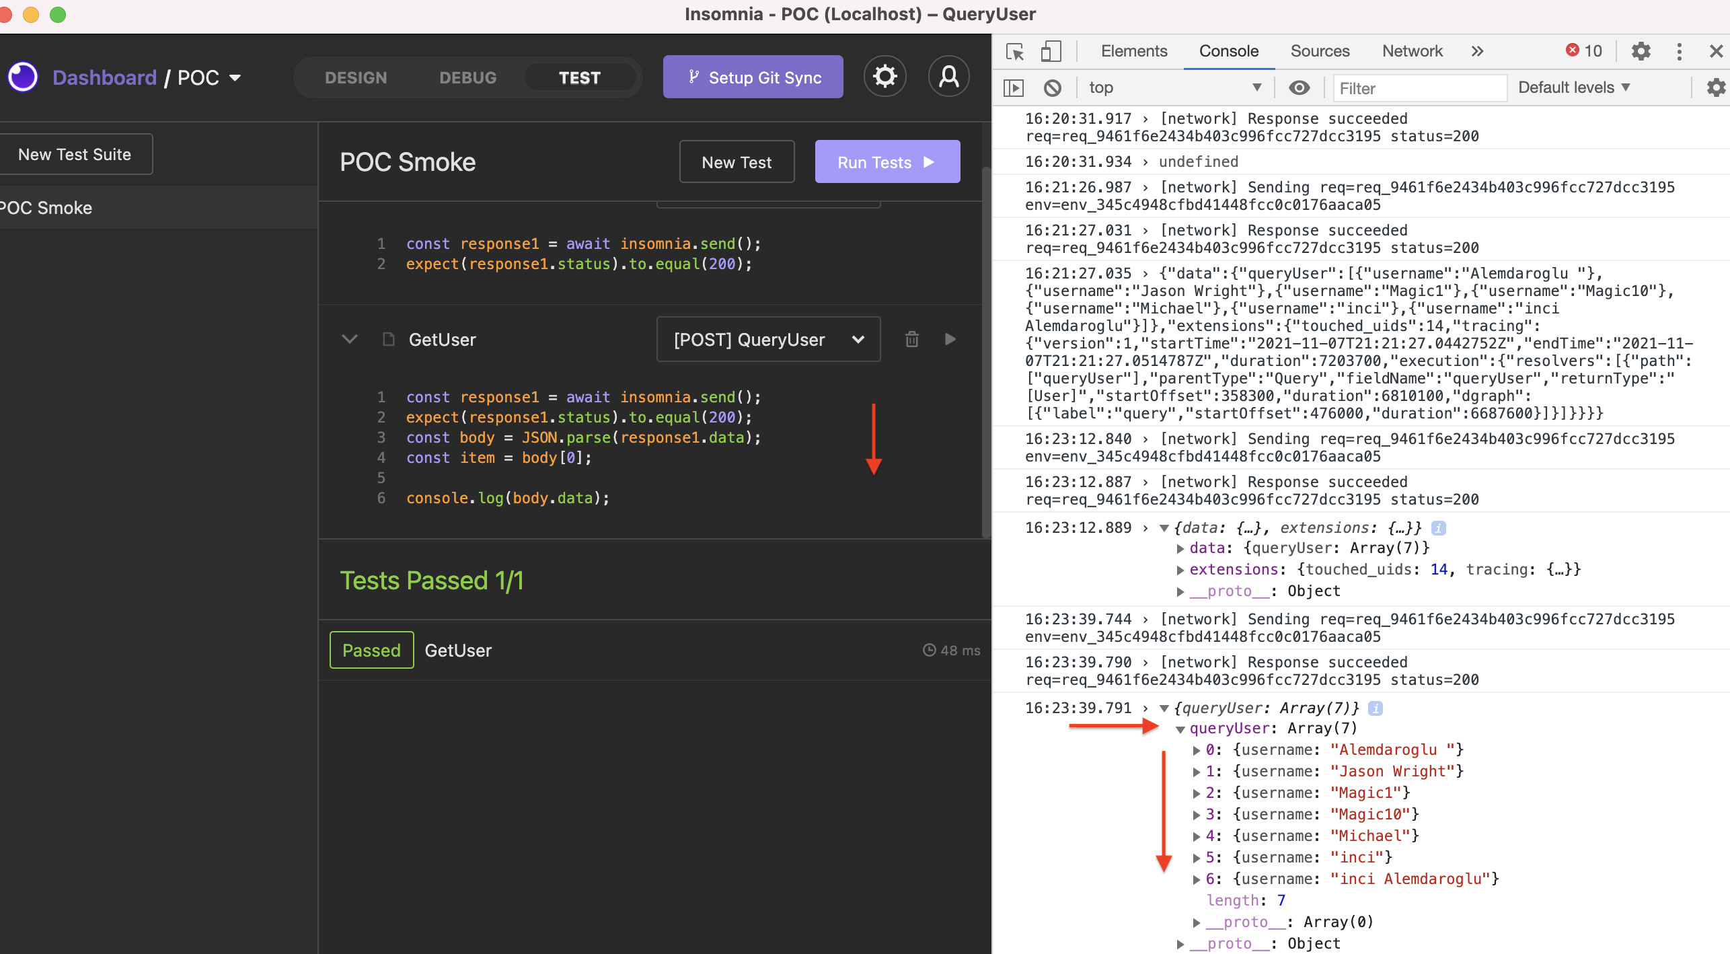The width and height of the screenshot is (1730, 954).
Task: Open DevTools settings via gear icon
Action: coord(1642,51)
